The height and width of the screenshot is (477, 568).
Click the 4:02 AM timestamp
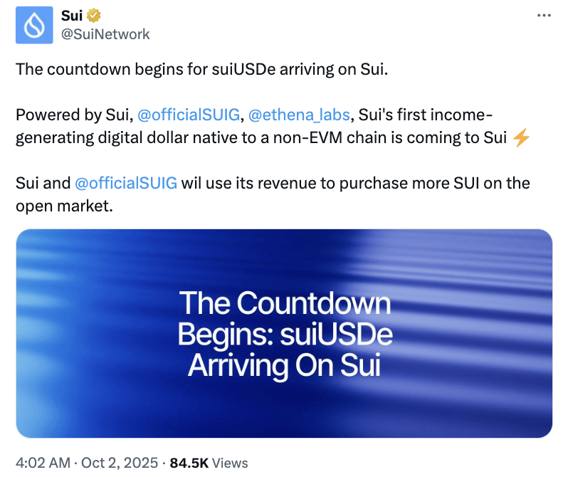(42, 463)
